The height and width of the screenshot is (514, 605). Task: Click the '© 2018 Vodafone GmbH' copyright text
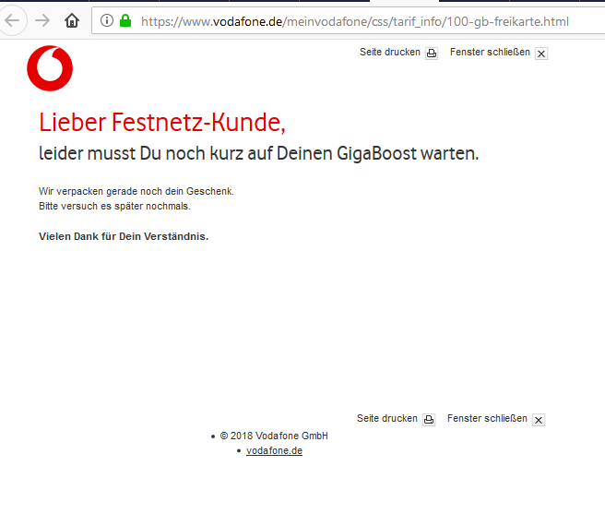pyautogui.click(x=274, y=436)
